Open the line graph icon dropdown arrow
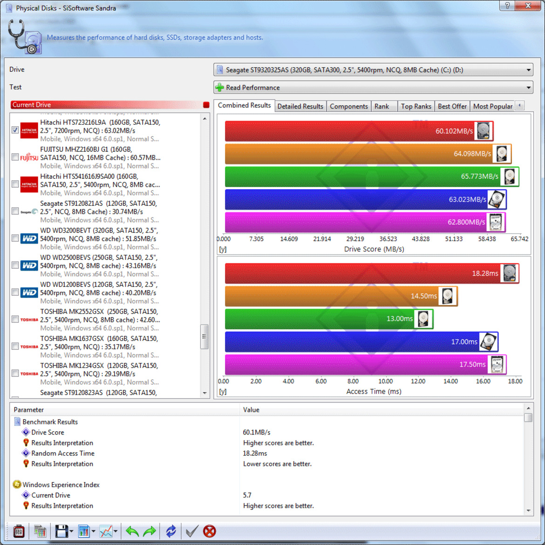This screenshot has height=545, width=545. [116, 531]
